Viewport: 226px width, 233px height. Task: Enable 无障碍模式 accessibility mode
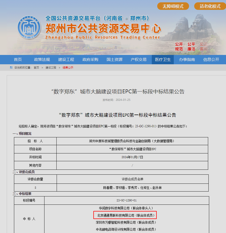pyautogui.click(x=173, y=6)
